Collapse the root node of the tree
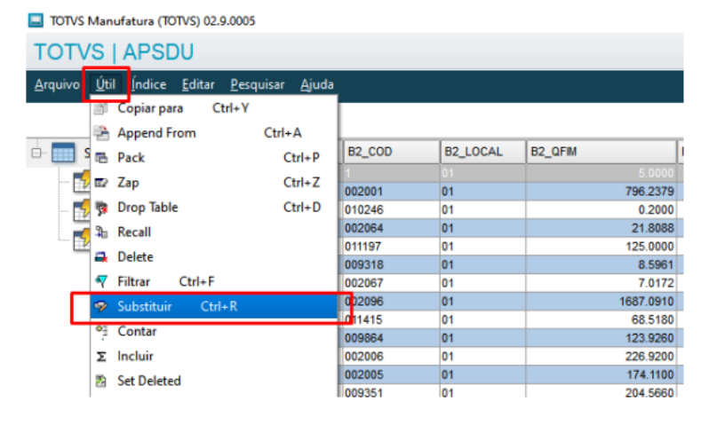 pos(36,153)
